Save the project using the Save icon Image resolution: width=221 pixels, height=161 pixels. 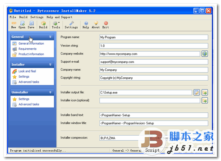click(x=31, y=25)
